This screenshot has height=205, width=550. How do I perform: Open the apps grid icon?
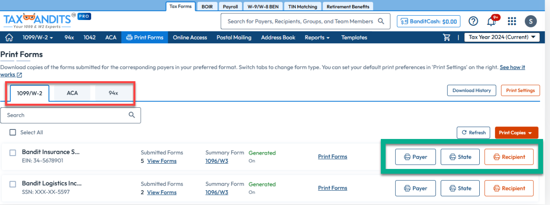(x=512, y=21)
